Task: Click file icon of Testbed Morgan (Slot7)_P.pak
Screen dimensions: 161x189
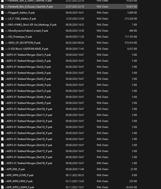Action: (2, 91)
